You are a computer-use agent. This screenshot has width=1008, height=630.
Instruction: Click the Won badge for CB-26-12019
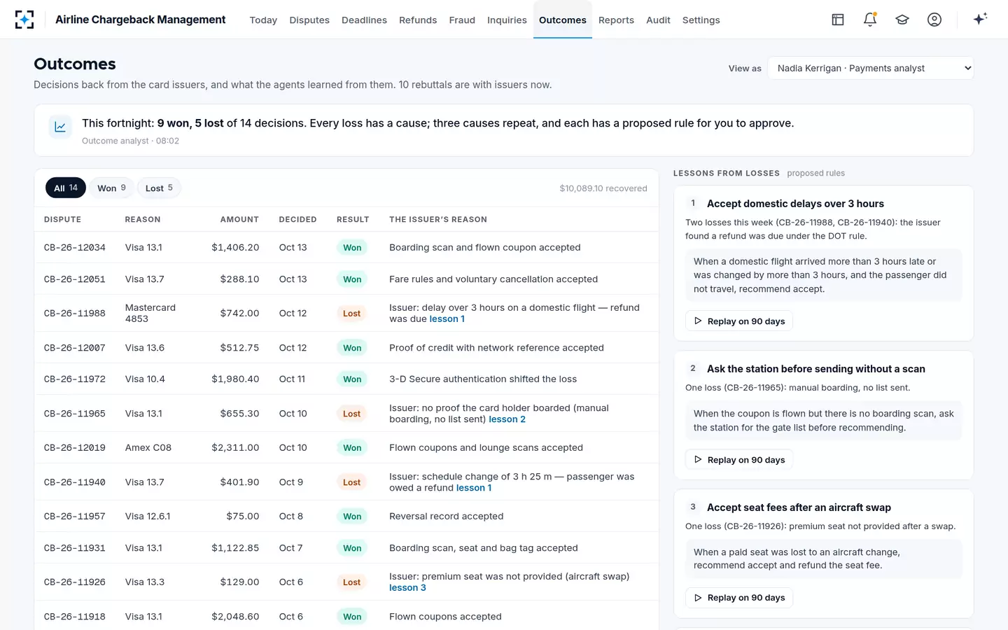(352, 448)
